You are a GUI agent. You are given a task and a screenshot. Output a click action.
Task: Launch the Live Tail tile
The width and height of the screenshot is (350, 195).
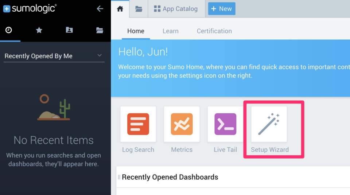point(225,124)
